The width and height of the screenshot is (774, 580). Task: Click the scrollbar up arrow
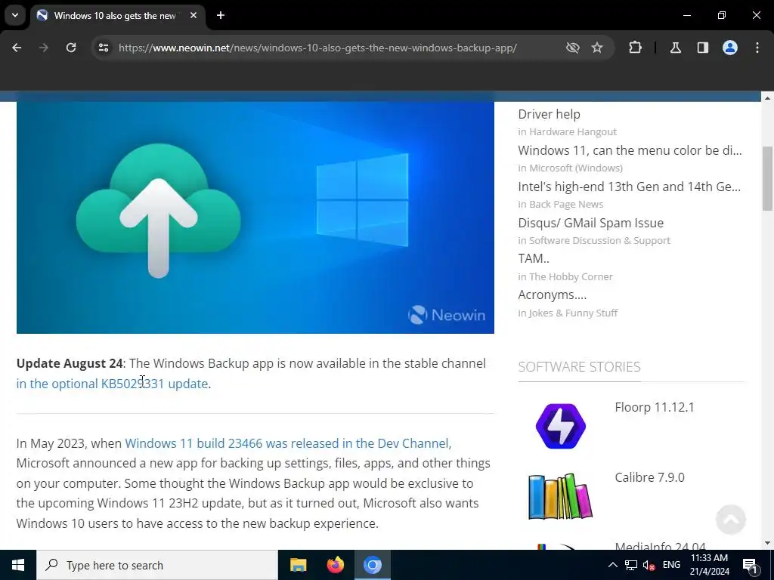(767, 98)
